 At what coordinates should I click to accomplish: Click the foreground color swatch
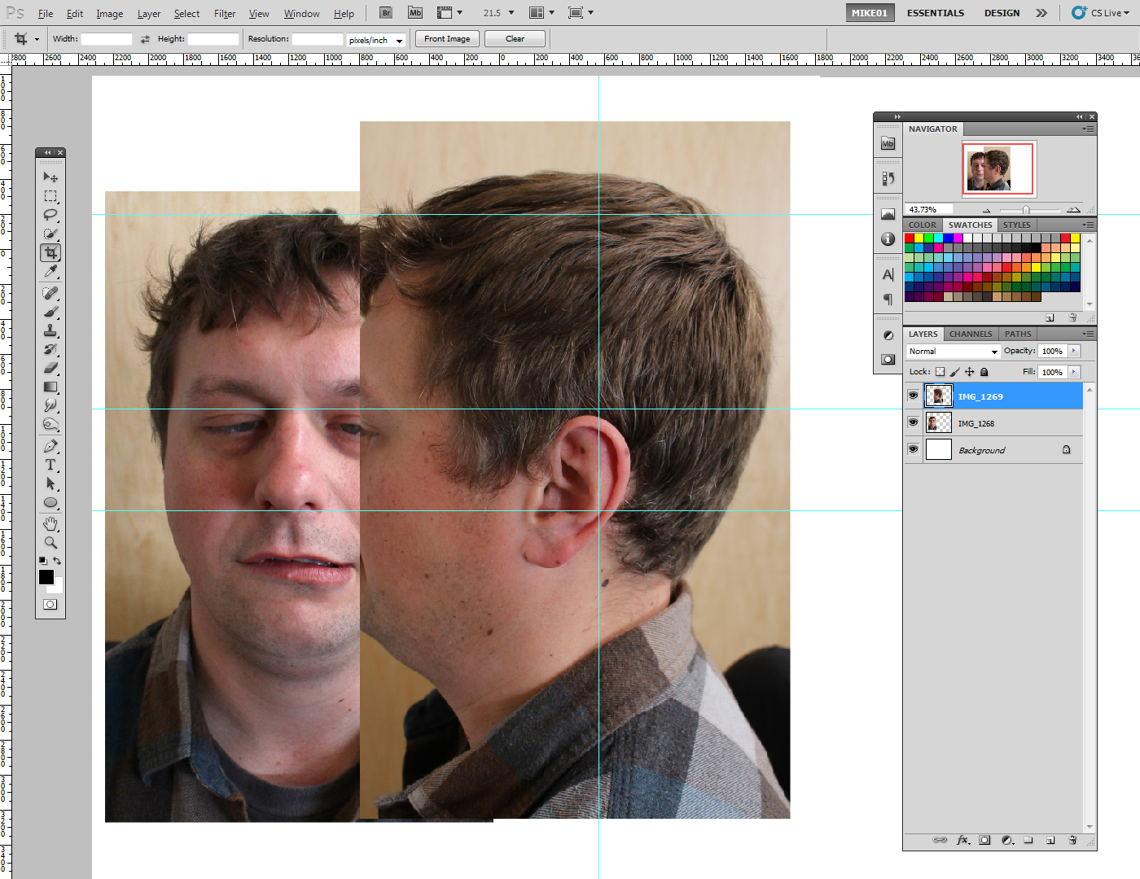pos(46,577)
